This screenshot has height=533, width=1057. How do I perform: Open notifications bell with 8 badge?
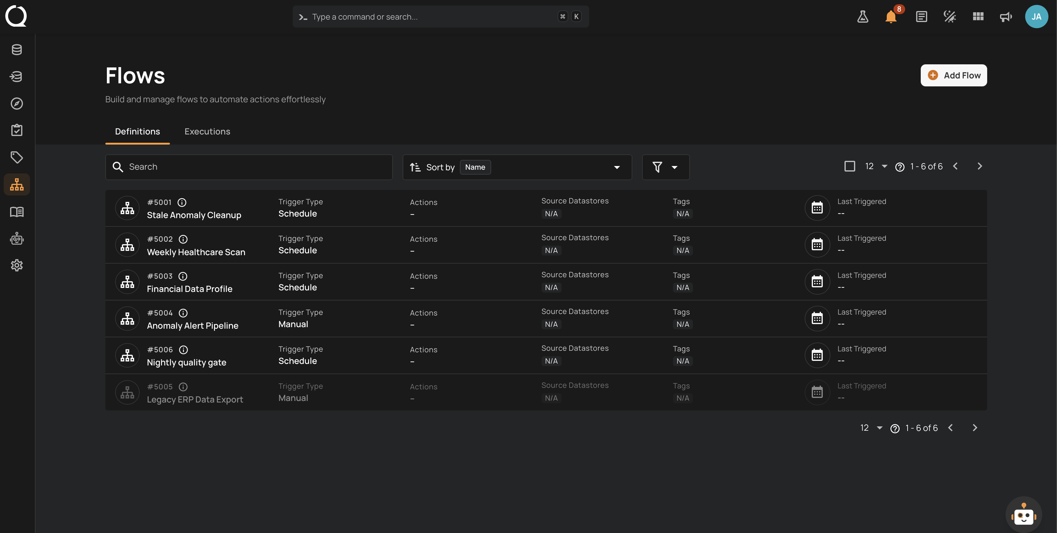(891, 17)
